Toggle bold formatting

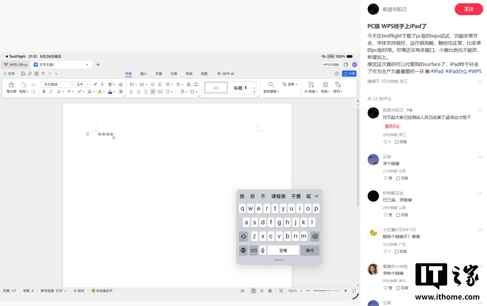(x=44, y=92)
